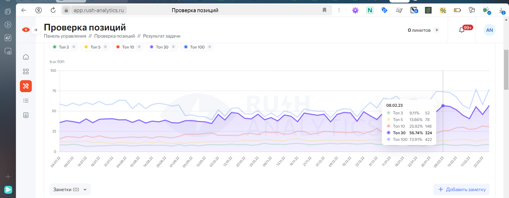509x198 pixels.
Task: Open the Alice assistant icon in the bottom corner
Action: click(x=8, y=190)
